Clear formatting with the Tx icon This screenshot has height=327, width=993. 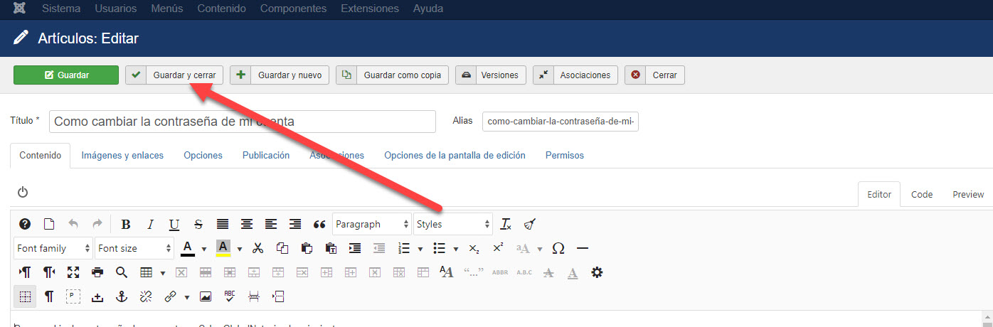pyautogui.click(x=506, y=224)
